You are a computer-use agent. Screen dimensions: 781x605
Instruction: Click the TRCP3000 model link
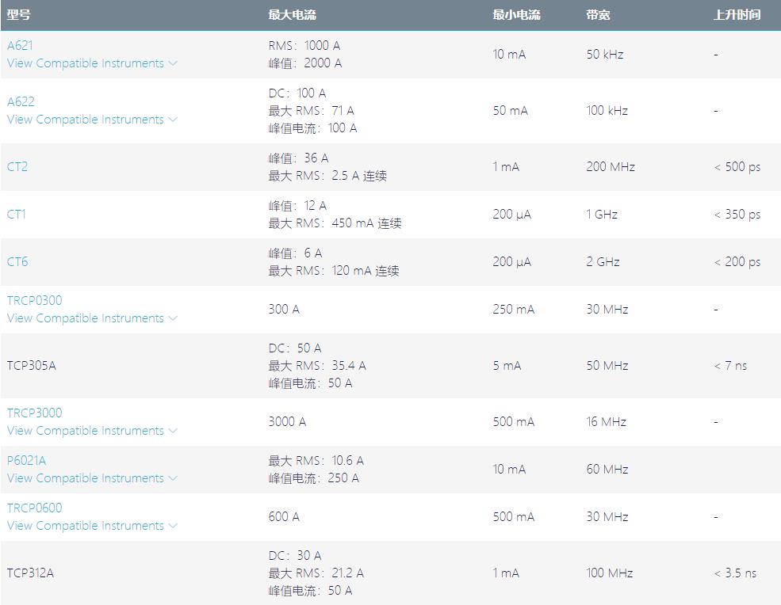[34, 413]
